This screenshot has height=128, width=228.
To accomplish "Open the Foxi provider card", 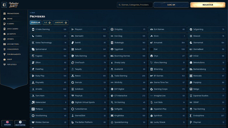I will tap(167, 49).
